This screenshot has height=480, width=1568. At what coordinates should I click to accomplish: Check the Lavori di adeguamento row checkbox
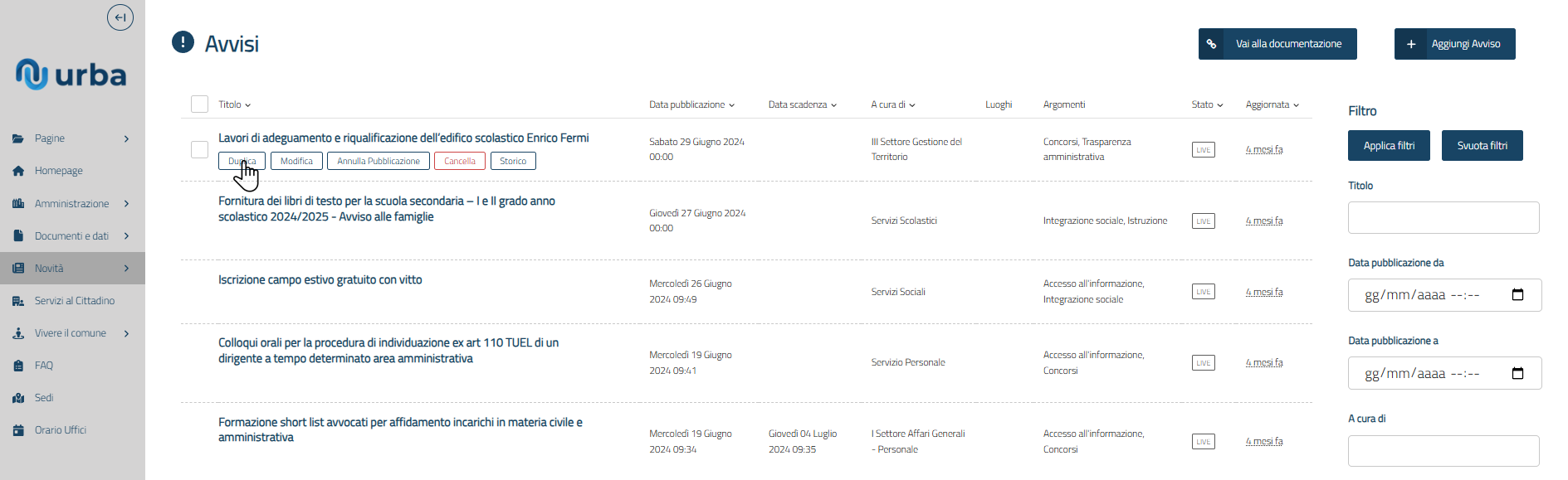click(199, 149)
